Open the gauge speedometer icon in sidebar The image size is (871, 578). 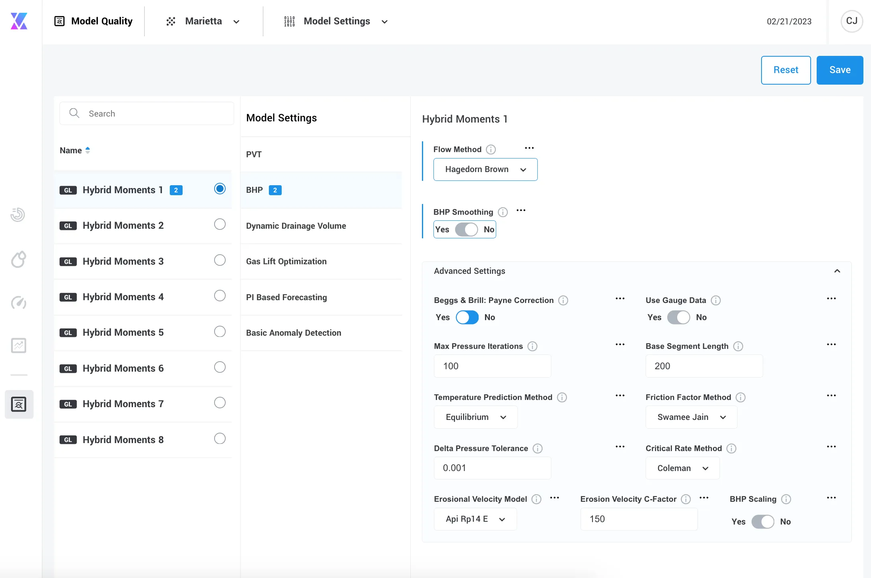click(18, 303)
